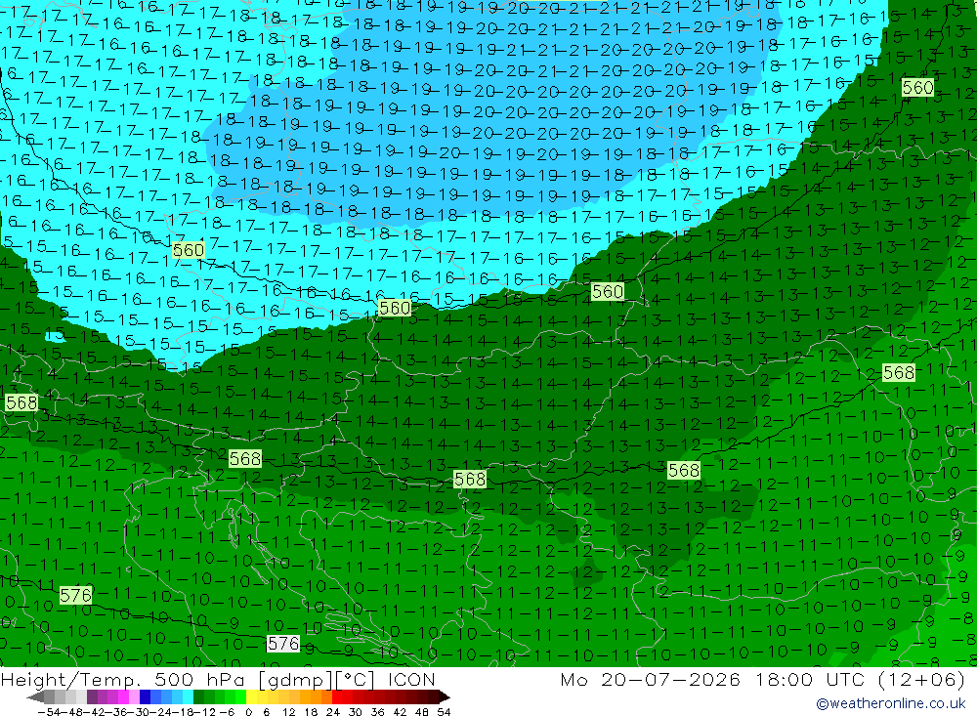
Task: Click the dark purple legend swatch above -42
Action: click(x=92, y=696)
